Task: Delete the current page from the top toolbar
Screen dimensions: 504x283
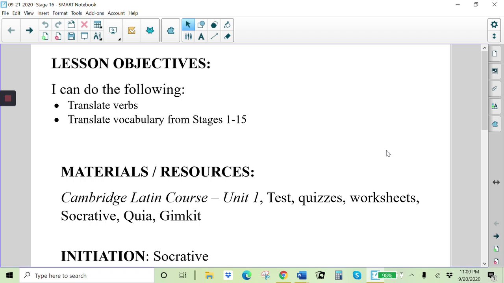Action: point(58,37)
